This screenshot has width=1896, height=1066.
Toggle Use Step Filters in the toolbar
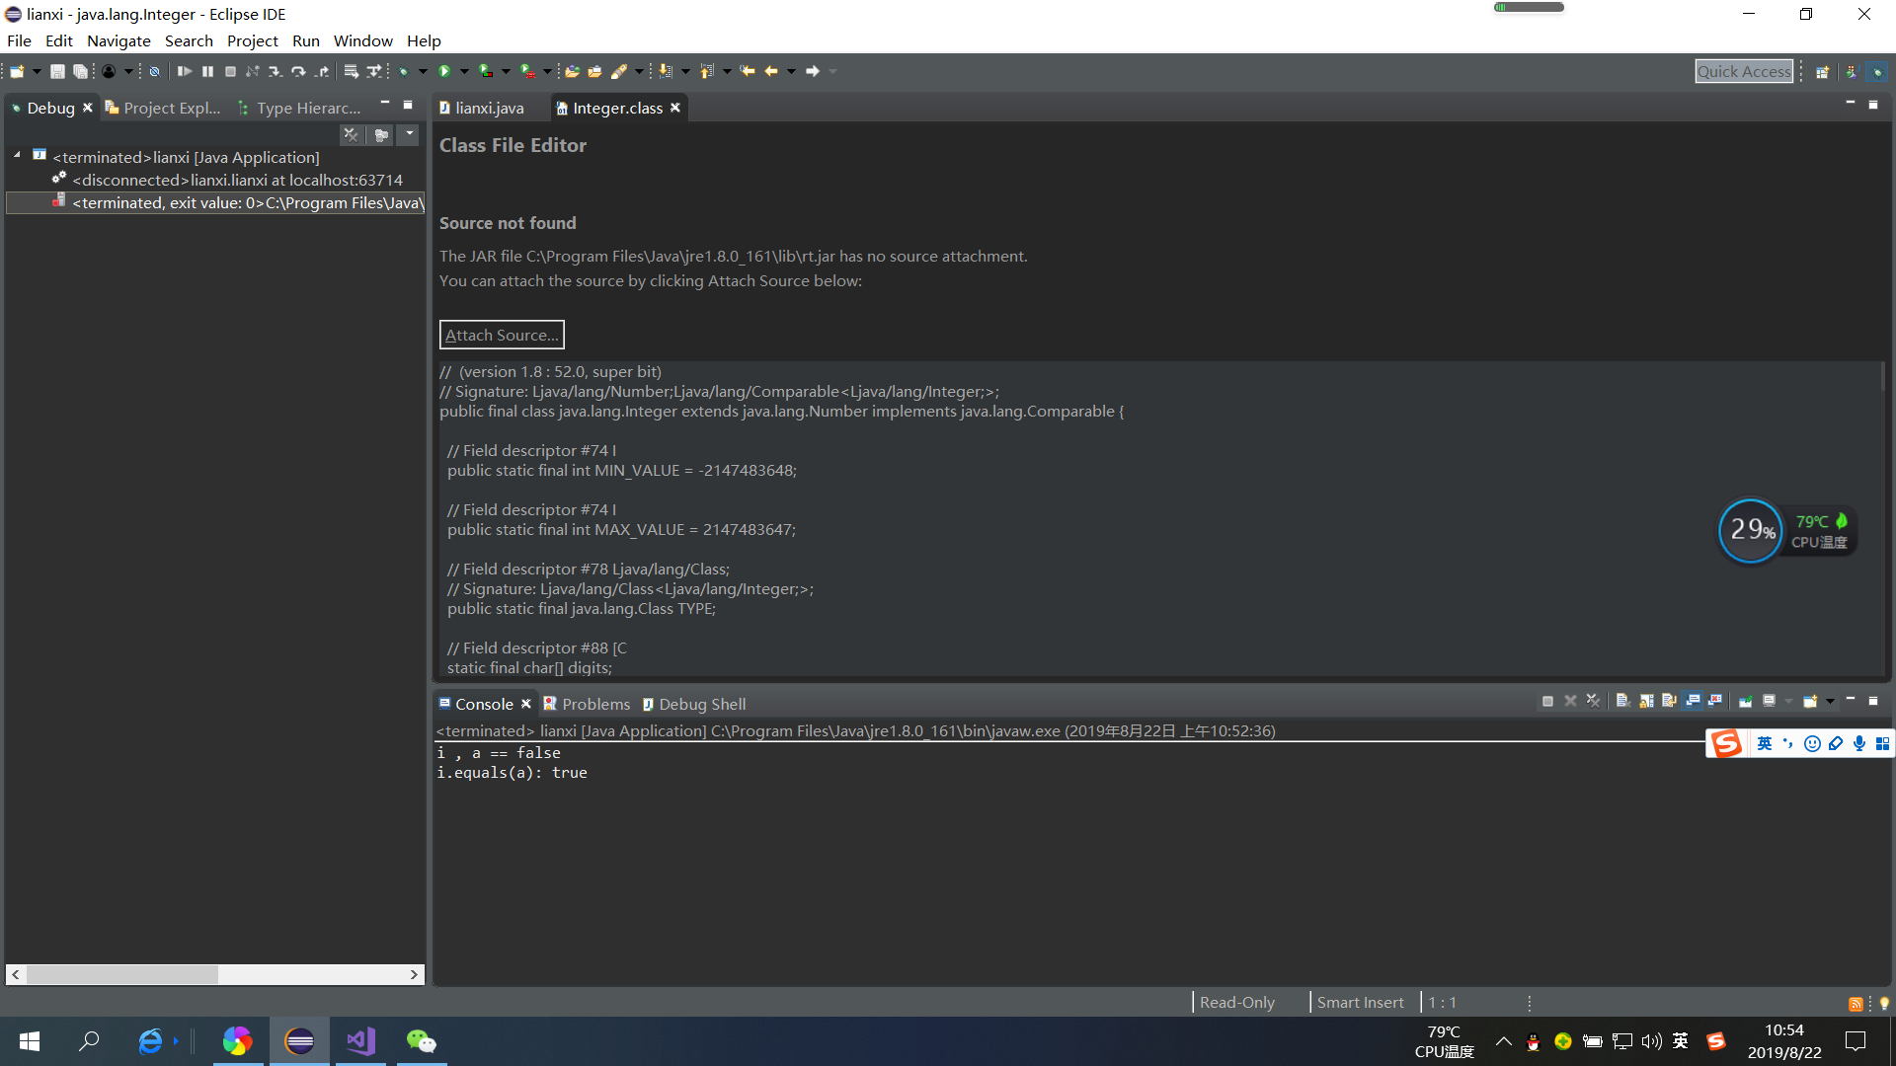(x=374, y=71)
